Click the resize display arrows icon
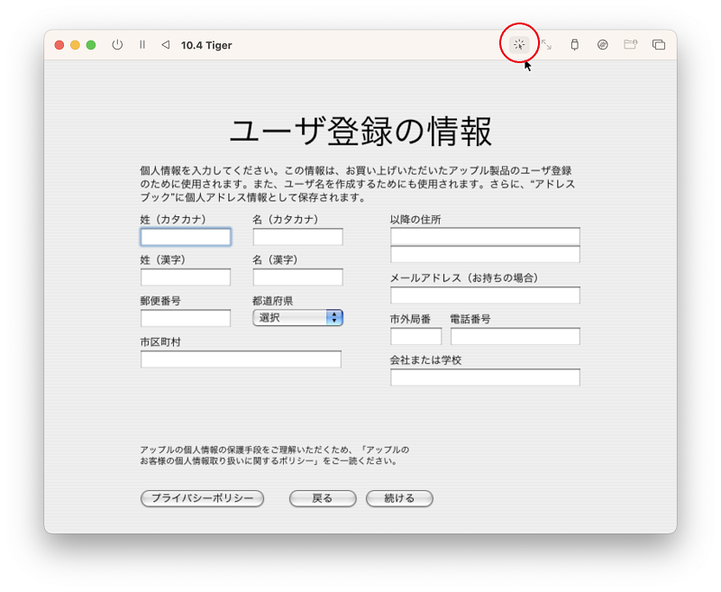The width and height of the screenshot is (721, 592). [546, 44]
